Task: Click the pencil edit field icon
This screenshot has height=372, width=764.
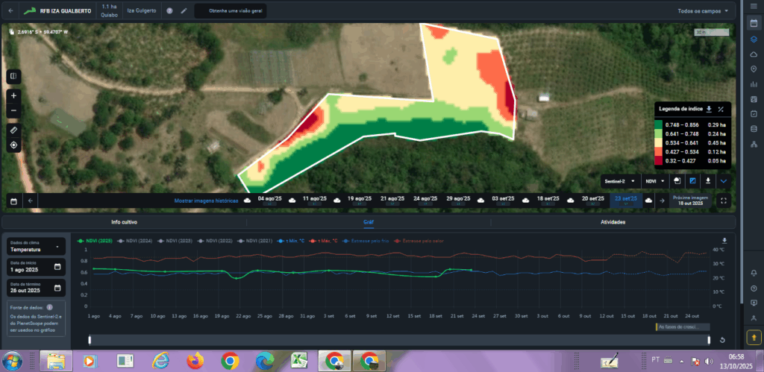Action: pyautogui.click(x=184, y=11)
